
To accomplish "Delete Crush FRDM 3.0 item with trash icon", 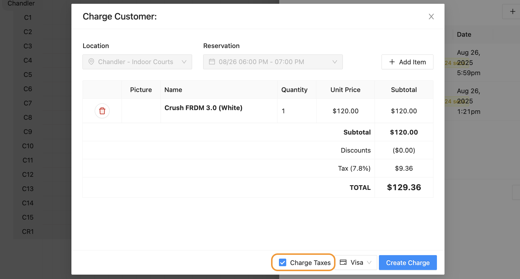I will coord(102,111).
